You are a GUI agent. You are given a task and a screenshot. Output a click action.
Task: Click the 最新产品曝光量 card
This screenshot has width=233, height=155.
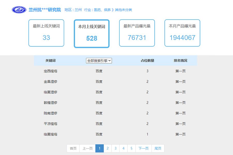click(x=137, y=33)
